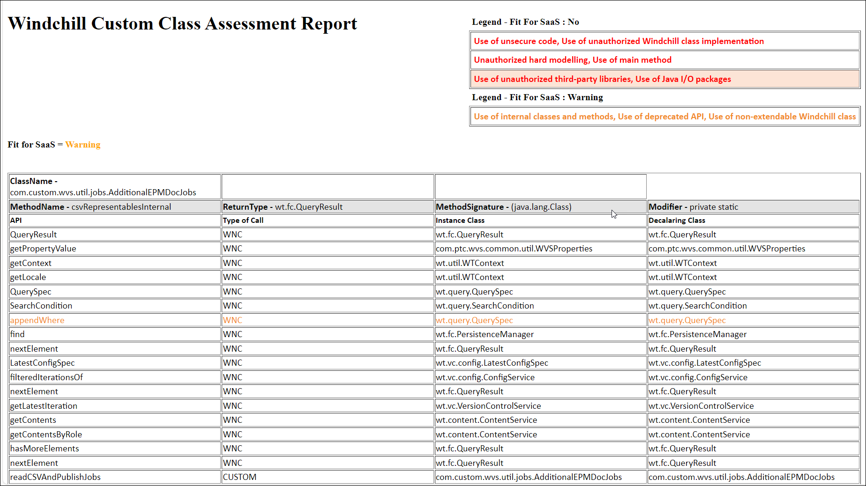The width and height of the screenshot is (866, 486).
Task: Click wt.content.ContentService declaring class in getContentsByRole row
Action: point(754,434)
